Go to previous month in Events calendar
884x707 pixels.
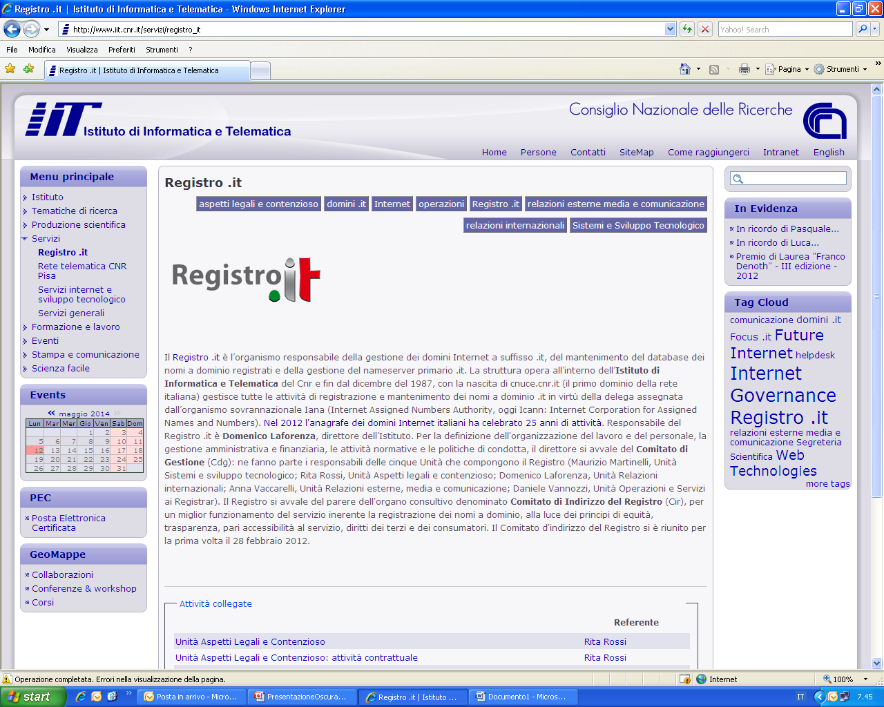52,414
